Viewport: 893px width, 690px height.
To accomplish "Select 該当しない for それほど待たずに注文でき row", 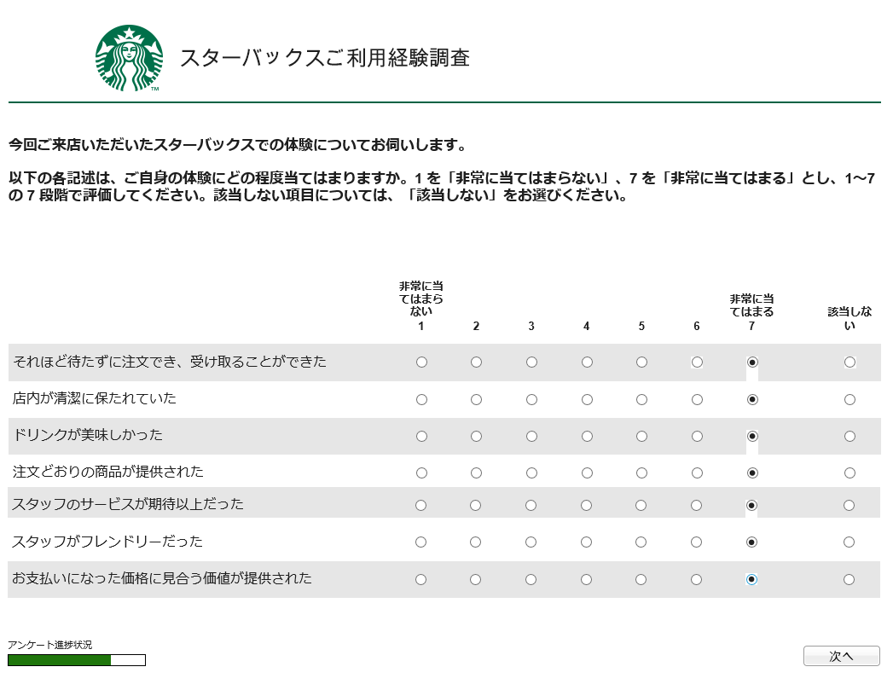I will click(x=850, y=362).
